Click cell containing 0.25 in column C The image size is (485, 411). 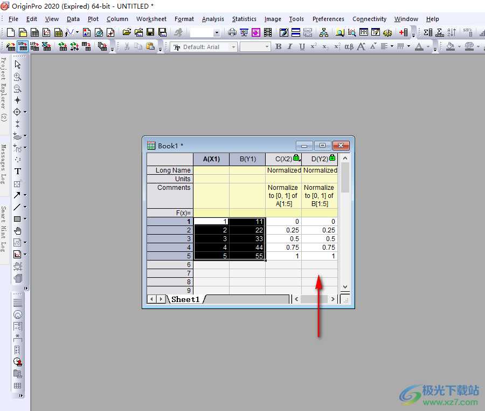coord(283,230)
